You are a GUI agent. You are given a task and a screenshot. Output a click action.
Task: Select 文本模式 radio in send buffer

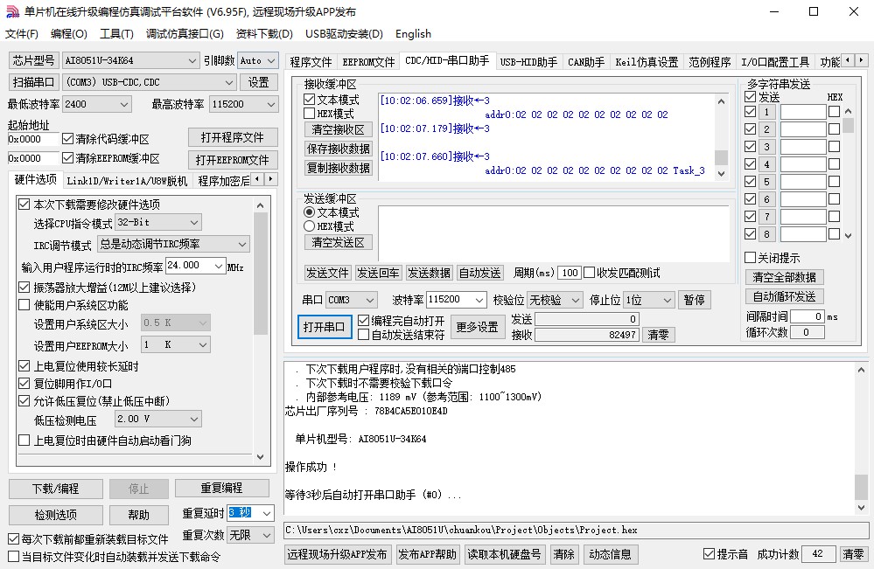coord(310,212)
